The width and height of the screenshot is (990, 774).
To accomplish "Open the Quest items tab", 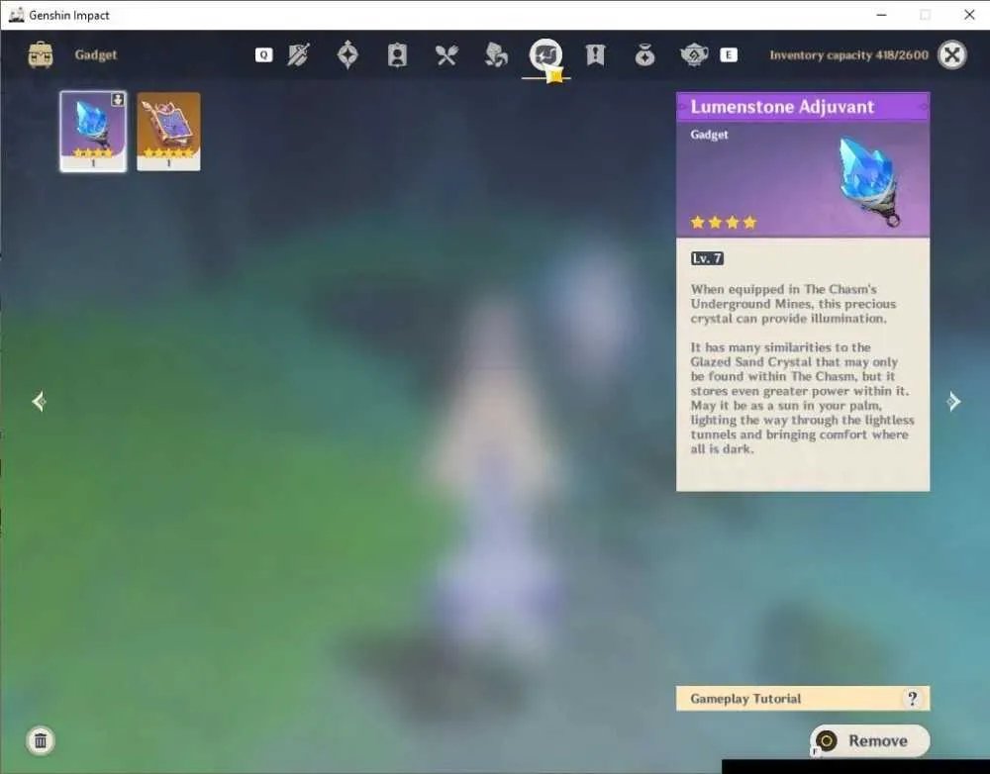I will (595, 54).
